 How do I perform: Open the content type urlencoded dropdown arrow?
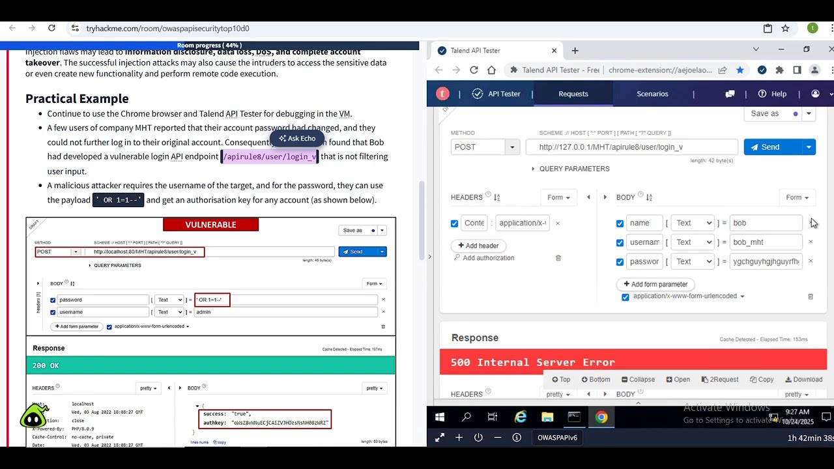tap(741, 296)
